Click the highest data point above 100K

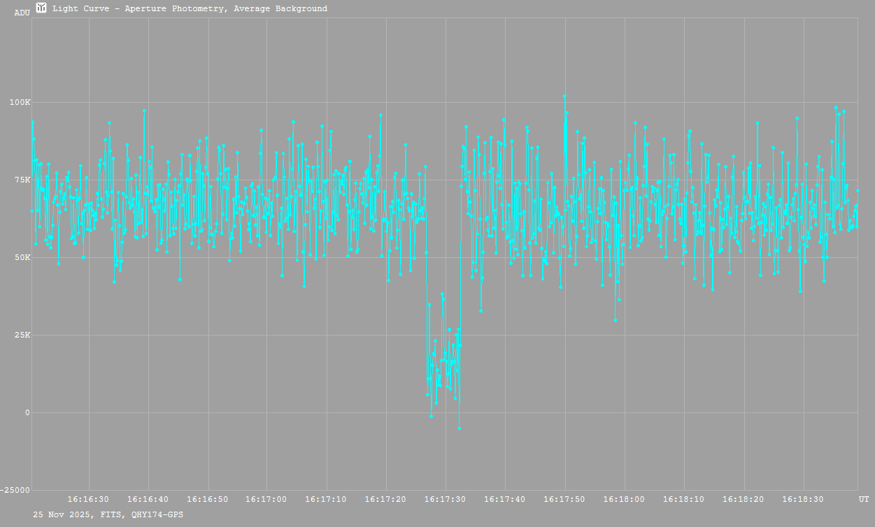(564, 96)
